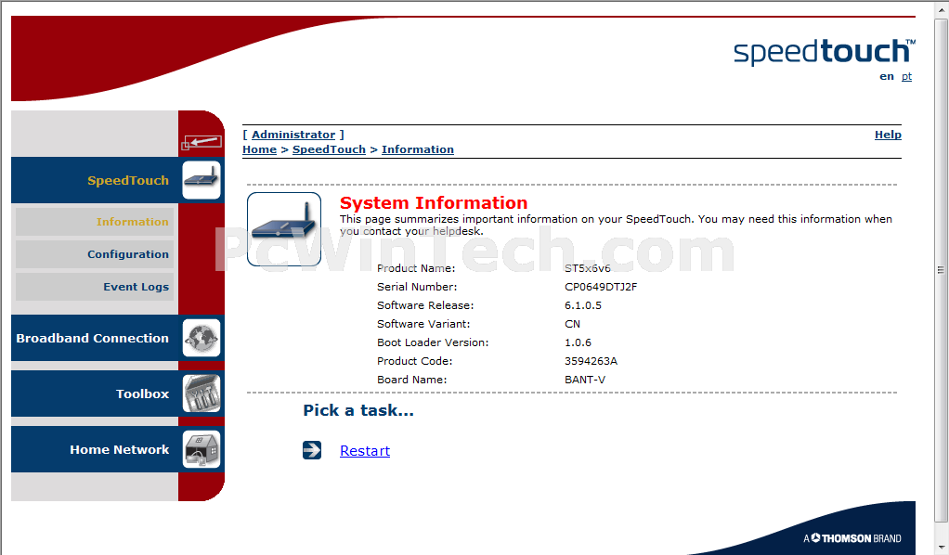This screenshot has width=949, height=555.
Task: Open the Help link
Action: pyautogui.click(x=888, y=135)
